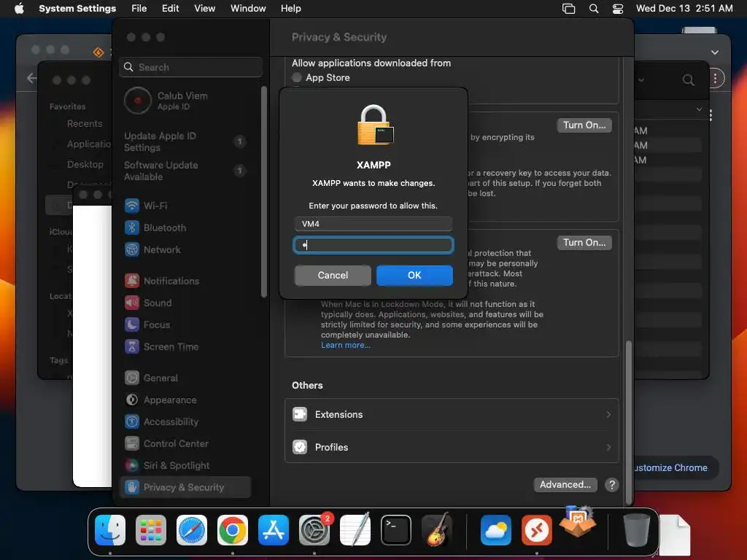Image resolution: width=747 pixels, height=560 pixels.
Task: Click the Lockdown Mode Turn On… button
Action: pyautogui.click(x=584, y=242)
